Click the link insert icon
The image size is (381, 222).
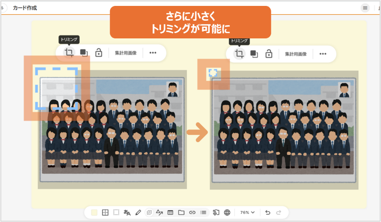click(x=192, y=213)
